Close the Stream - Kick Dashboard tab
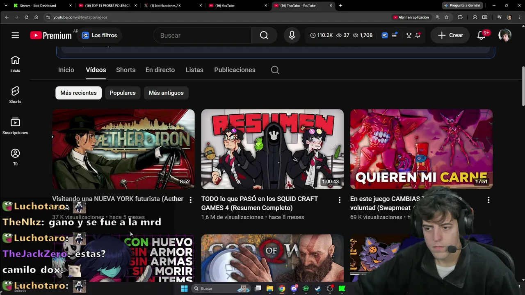This screenshot has height=295, width=525. 71,6
